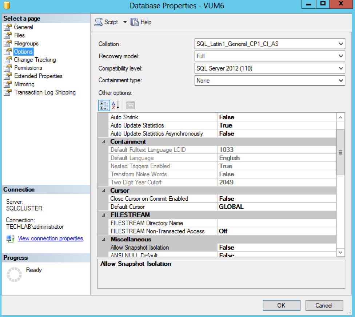Screen dimensions: 355x317
Task: Open View connection properties link
Action: (x=50, y=238)
